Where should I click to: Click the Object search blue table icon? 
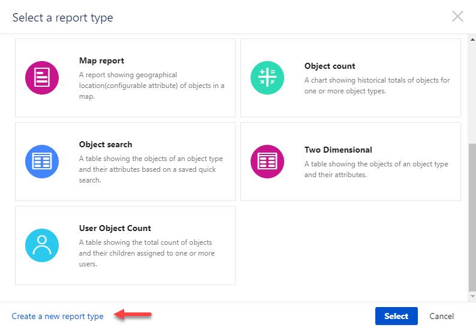(42, 161)
